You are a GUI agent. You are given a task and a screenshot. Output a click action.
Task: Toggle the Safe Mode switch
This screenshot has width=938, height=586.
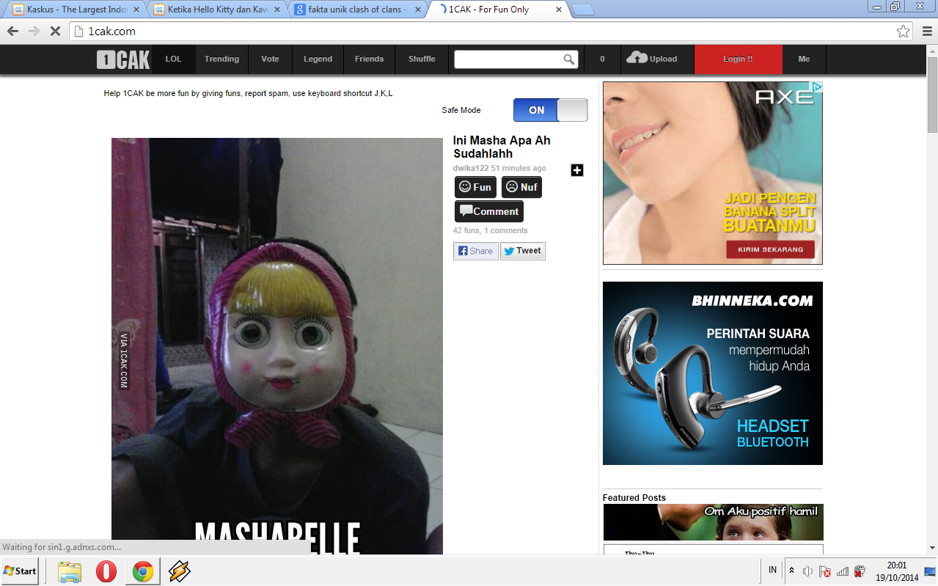click(550, 110)
